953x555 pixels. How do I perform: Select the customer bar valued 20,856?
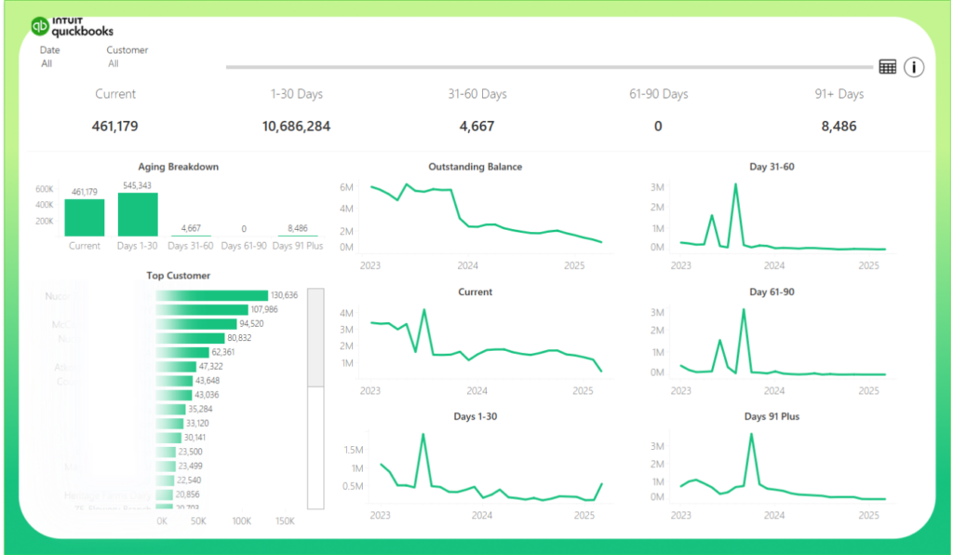click(164, 494)
